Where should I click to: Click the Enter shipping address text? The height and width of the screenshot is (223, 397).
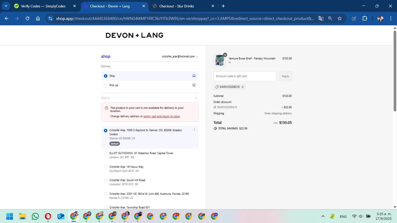(x=278, y=113)
